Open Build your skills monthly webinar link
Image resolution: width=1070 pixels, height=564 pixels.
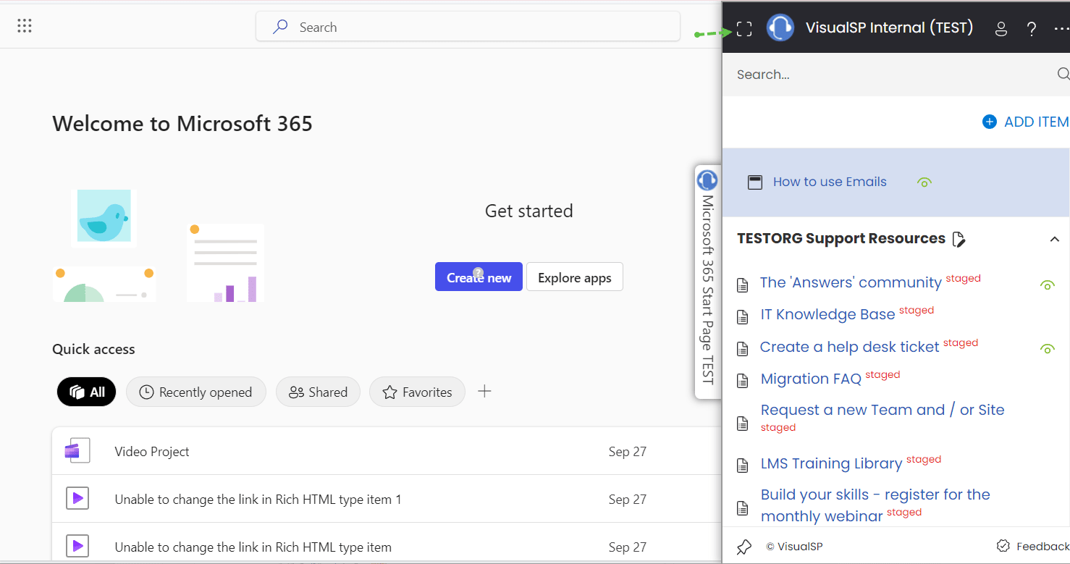[x=875, y=505]
